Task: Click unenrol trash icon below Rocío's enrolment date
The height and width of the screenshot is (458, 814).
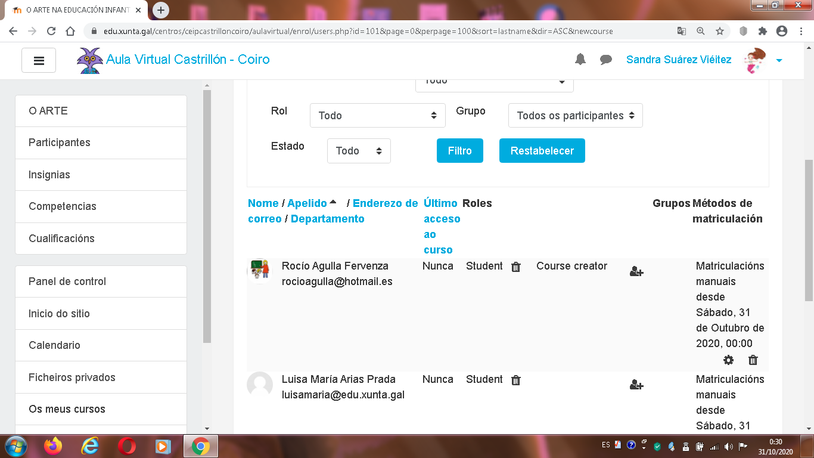Action: click(x=753, y=360)
